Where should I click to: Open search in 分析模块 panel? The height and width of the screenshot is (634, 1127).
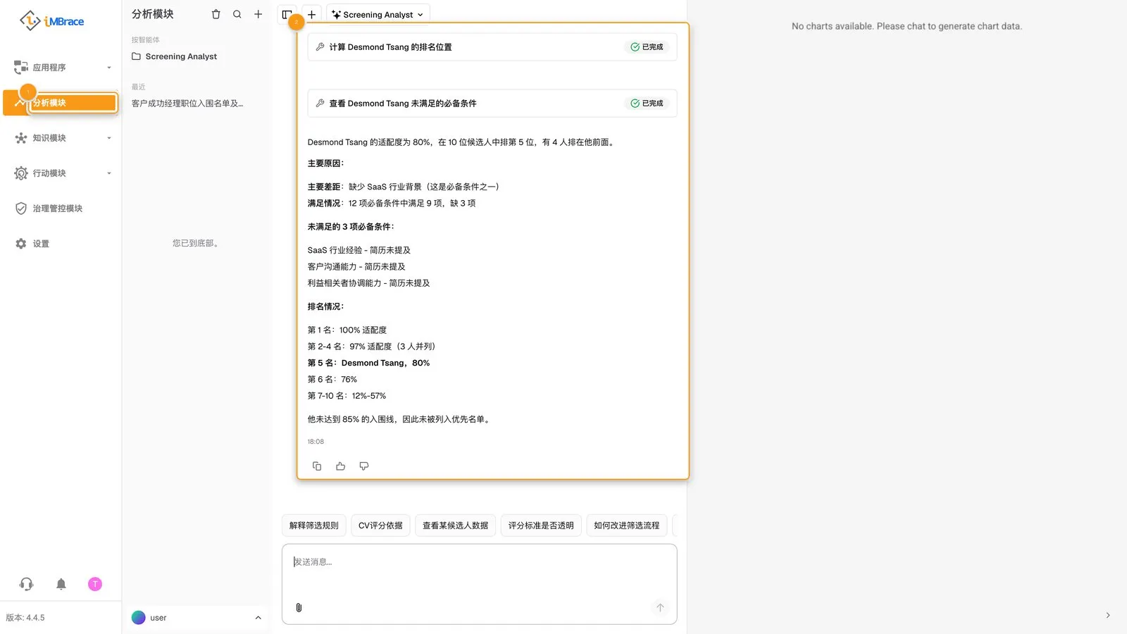(237, 14)
